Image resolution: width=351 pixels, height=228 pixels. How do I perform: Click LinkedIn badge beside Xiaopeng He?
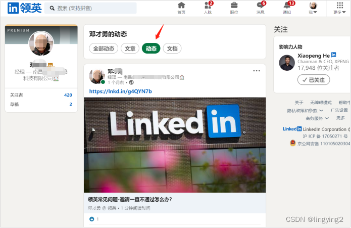333,55
